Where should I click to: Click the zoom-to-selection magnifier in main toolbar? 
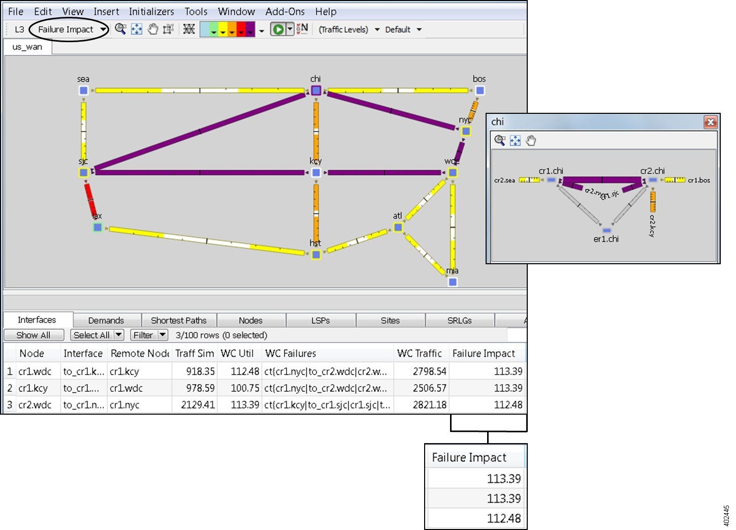[x=120, y=29]
